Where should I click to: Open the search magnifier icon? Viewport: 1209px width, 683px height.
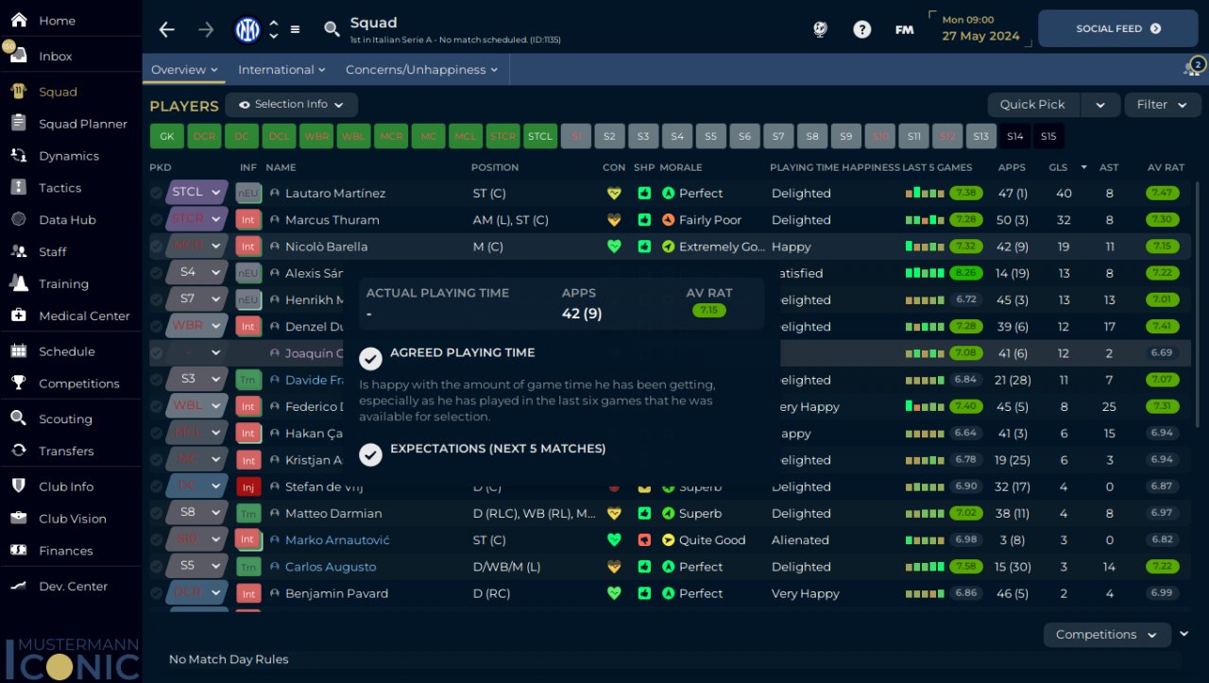point(332,29)
